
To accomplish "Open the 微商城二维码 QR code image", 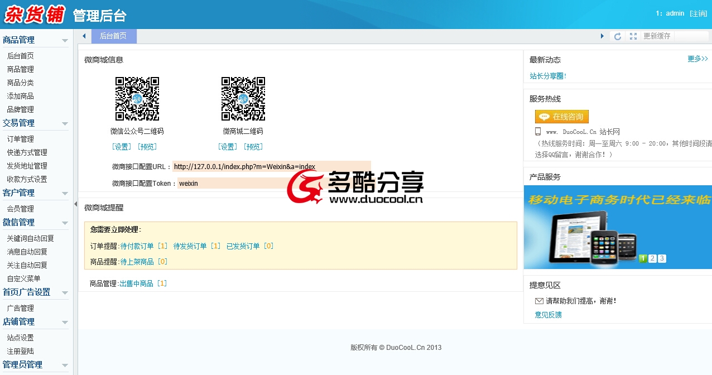I will (243, 99).
